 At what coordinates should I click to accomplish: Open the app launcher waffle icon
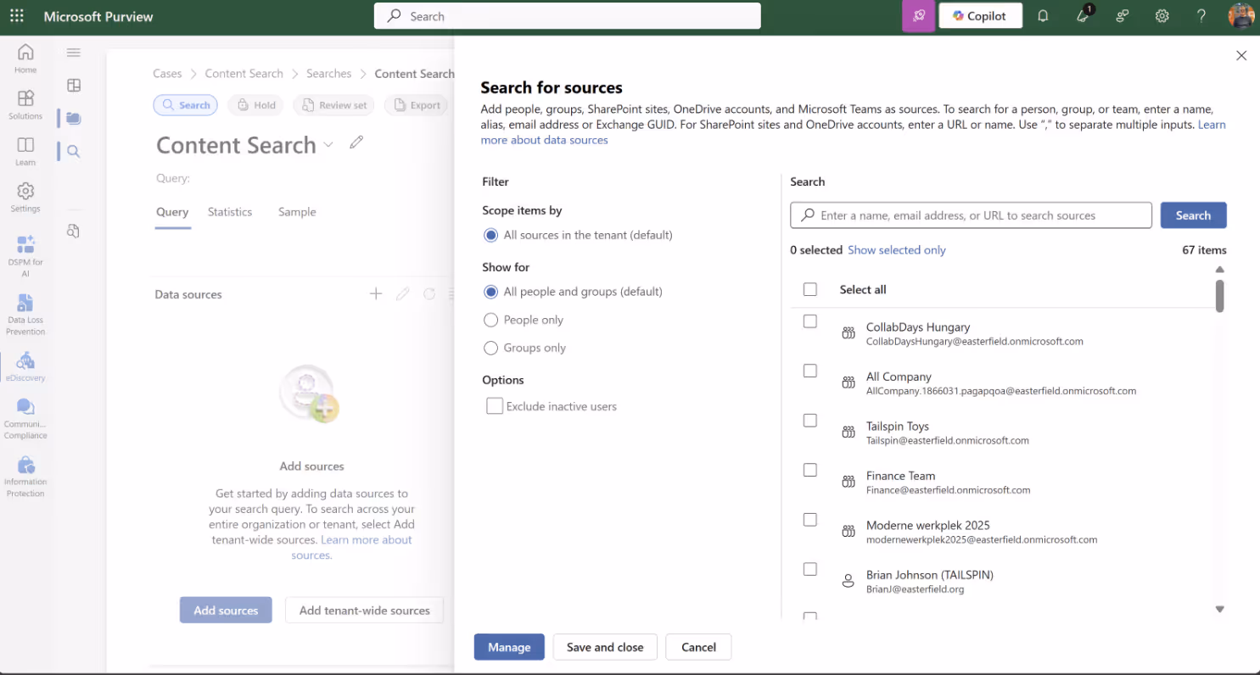point(17,16)
